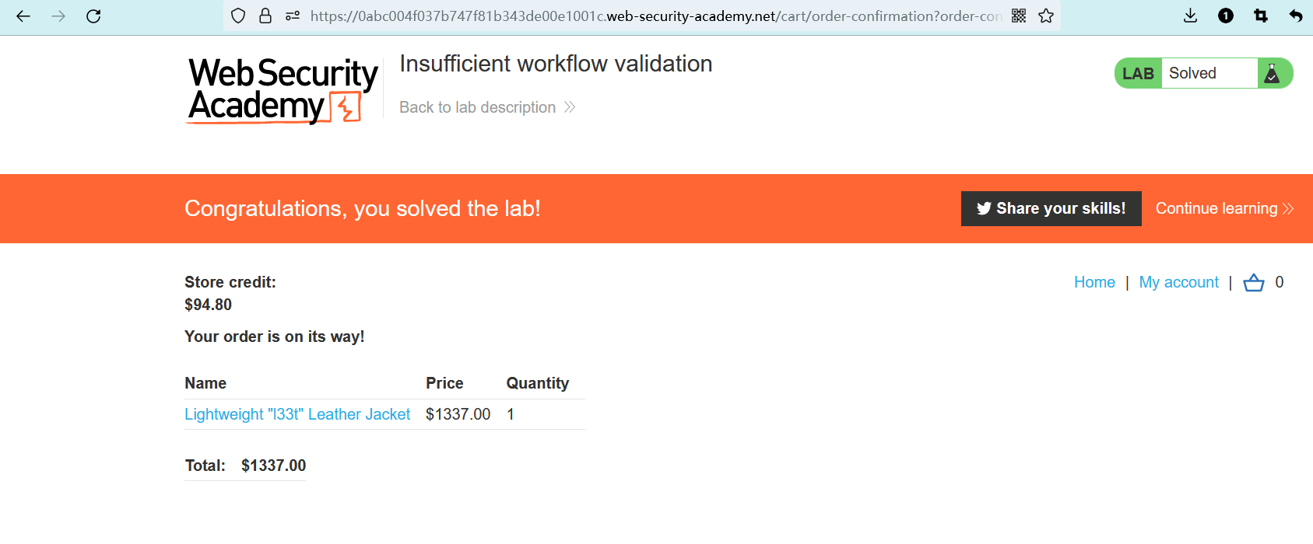The image size is (1313, 544).
Task: Open the QR code icon in address bar
Action: (x=1019, y=16)
